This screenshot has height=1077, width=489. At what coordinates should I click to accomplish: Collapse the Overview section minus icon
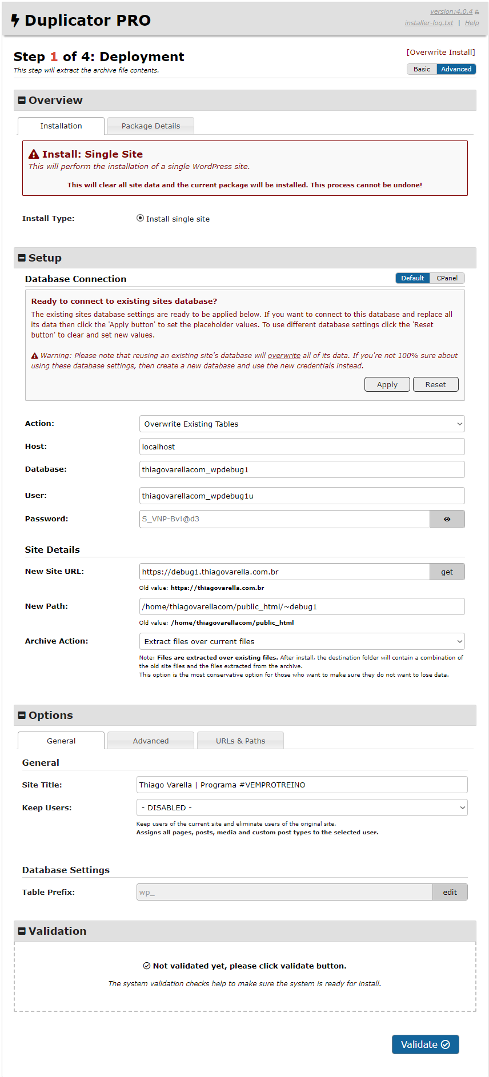[22, 101]
